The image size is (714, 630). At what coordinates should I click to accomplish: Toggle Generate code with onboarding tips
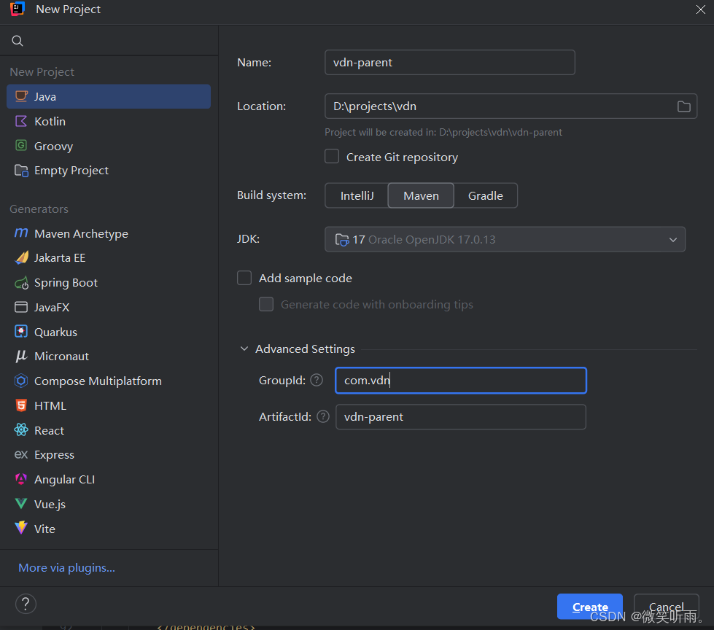tap(266, 304)
